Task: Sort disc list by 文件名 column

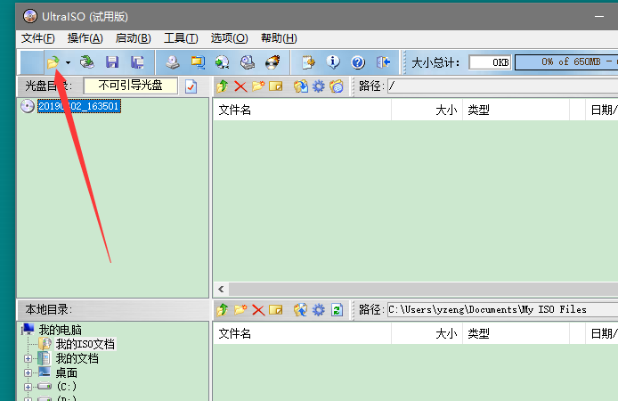Action: tap(302, 110)
